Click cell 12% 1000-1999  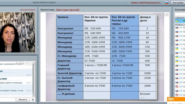click(x=97, y=38)
